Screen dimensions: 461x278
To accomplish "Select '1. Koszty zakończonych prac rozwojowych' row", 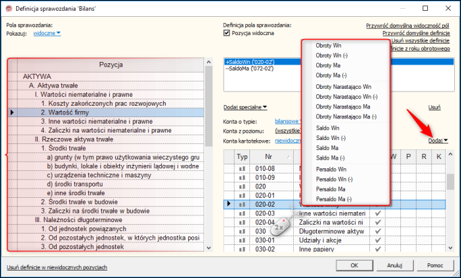I will pos(111,104).
